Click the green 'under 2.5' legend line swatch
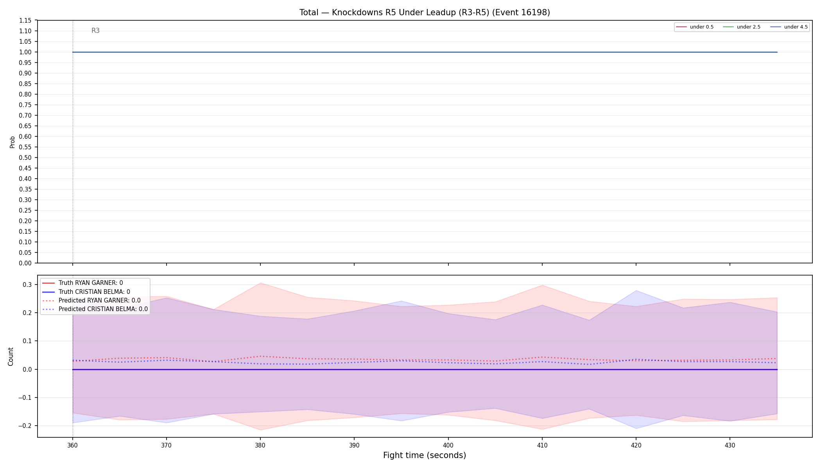This screenshot has height=469, width=821. click(728, 27)
